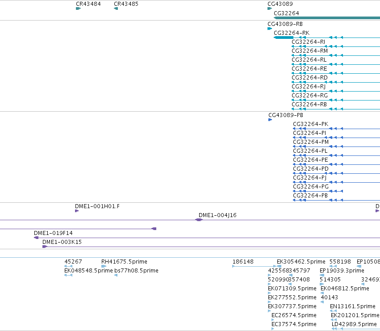This screenshot has width=380, height=331.
Task: Select the CR43485 gene feature
Action: pyautogui.click(x=116, y=8)
